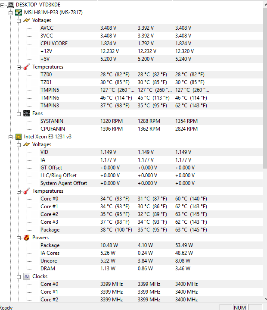267x310 pixels.
Task: Click the motherboard Voltages lightning icon
Action: point(27,20)
